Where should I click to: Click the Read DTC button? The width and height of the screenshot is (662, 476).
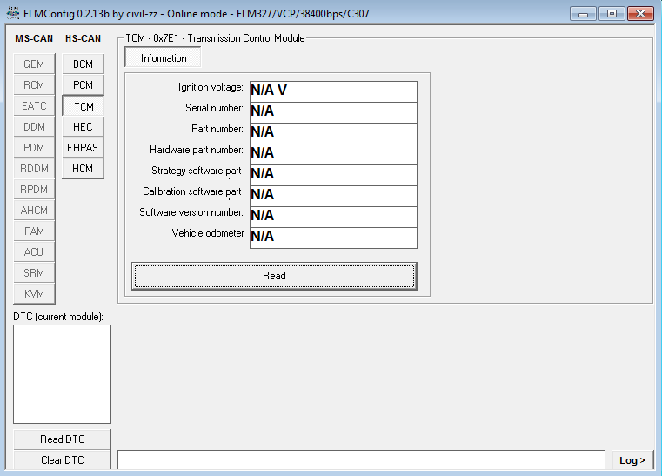click(x=62, y=439)
